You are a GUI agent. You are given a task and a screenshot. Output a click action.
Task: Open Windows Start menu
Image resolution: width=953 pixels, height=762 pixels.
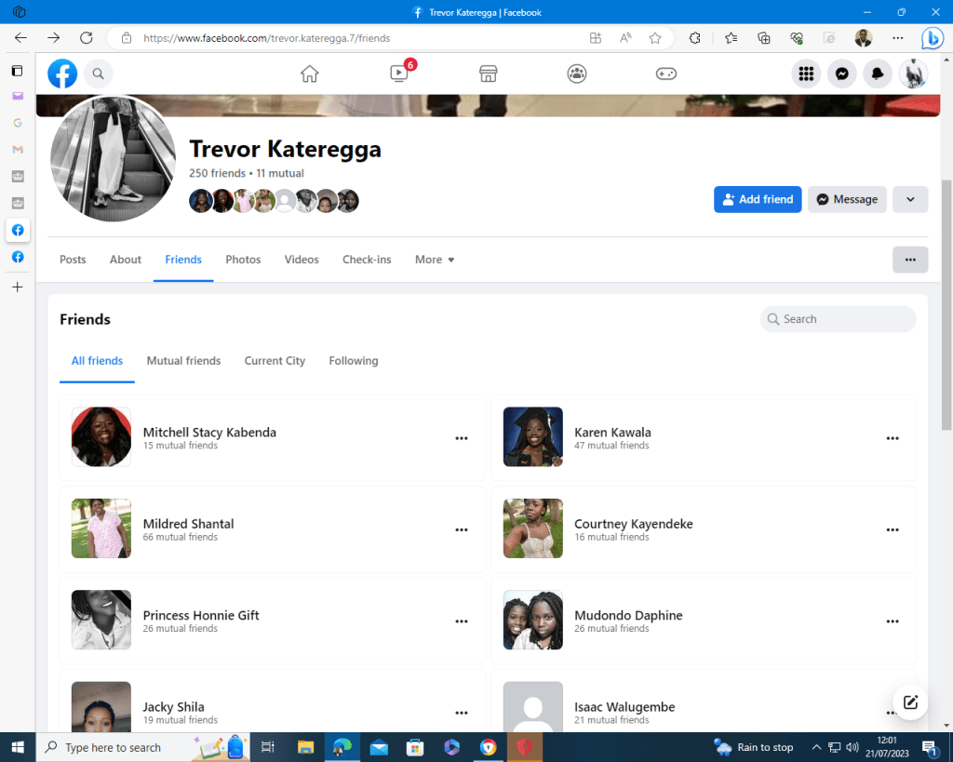18,747
